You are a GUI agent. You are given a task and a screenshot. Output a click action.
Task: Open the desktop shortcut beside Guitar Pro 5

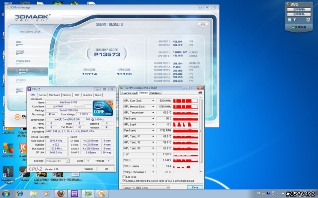tap(75, 177)
